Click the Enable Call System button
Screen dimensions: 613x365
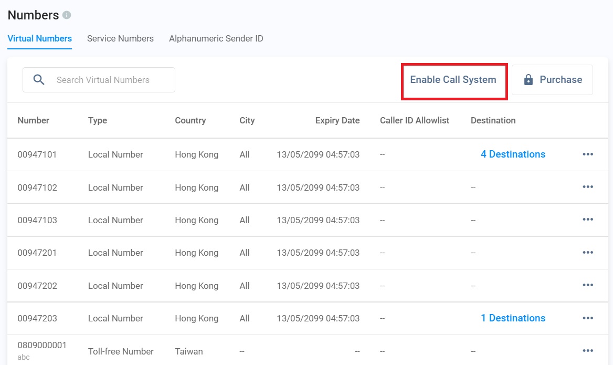click(x=453, y=80)
